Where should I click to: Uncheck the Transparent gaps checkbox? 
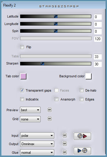click(x=22, y=90)
